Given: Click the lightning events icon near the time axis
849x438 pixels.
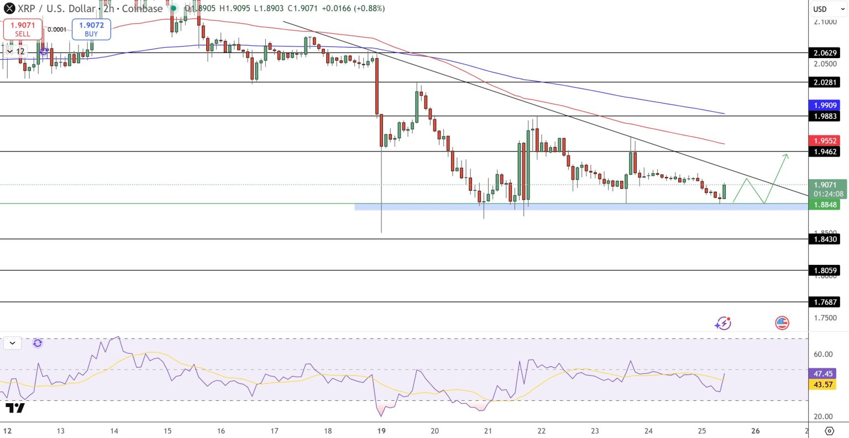Looking at the screenshot, I should point(723,323).
